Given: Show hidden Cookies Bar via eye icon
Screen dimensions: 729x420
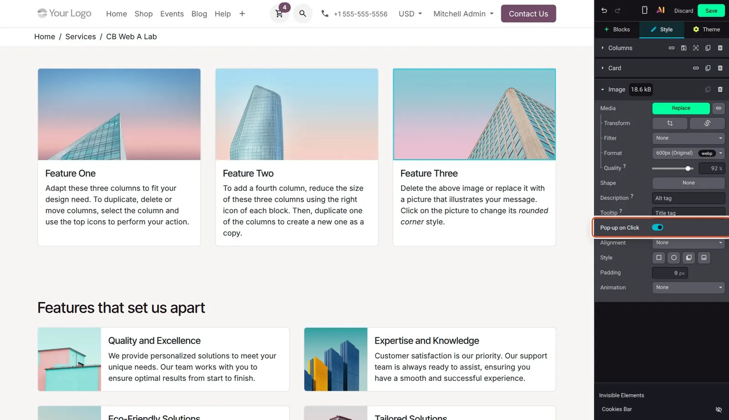Looking at the screenshot, I should [x=719, y=410].
